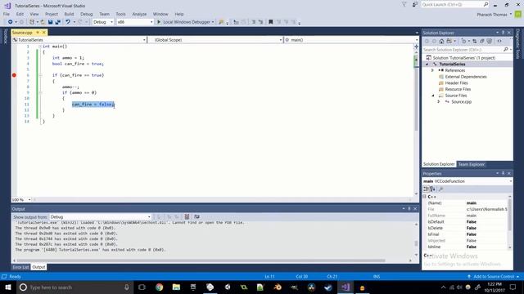Click Visual Studio taskbar icon

pos(346,287)
